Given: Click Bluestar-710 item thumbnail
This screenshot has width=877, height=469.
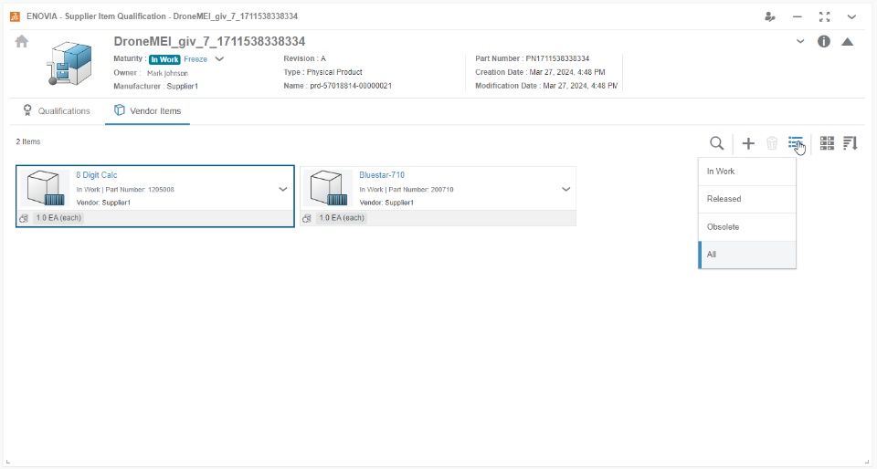Looking at the screenshot, I should point(328,188).
